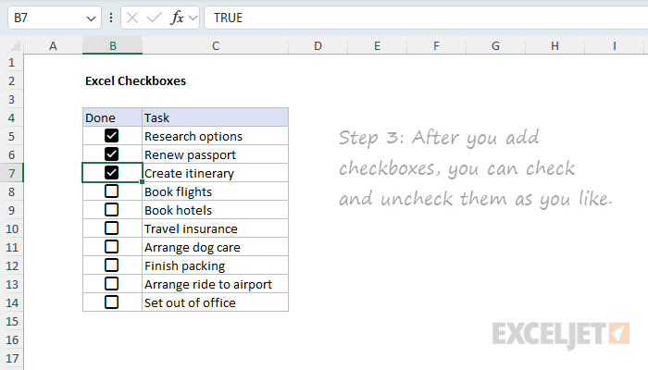Viewport: 648px width, 370px height.
Task: Check the Book flights checkbox
Action: coord(112,191)
